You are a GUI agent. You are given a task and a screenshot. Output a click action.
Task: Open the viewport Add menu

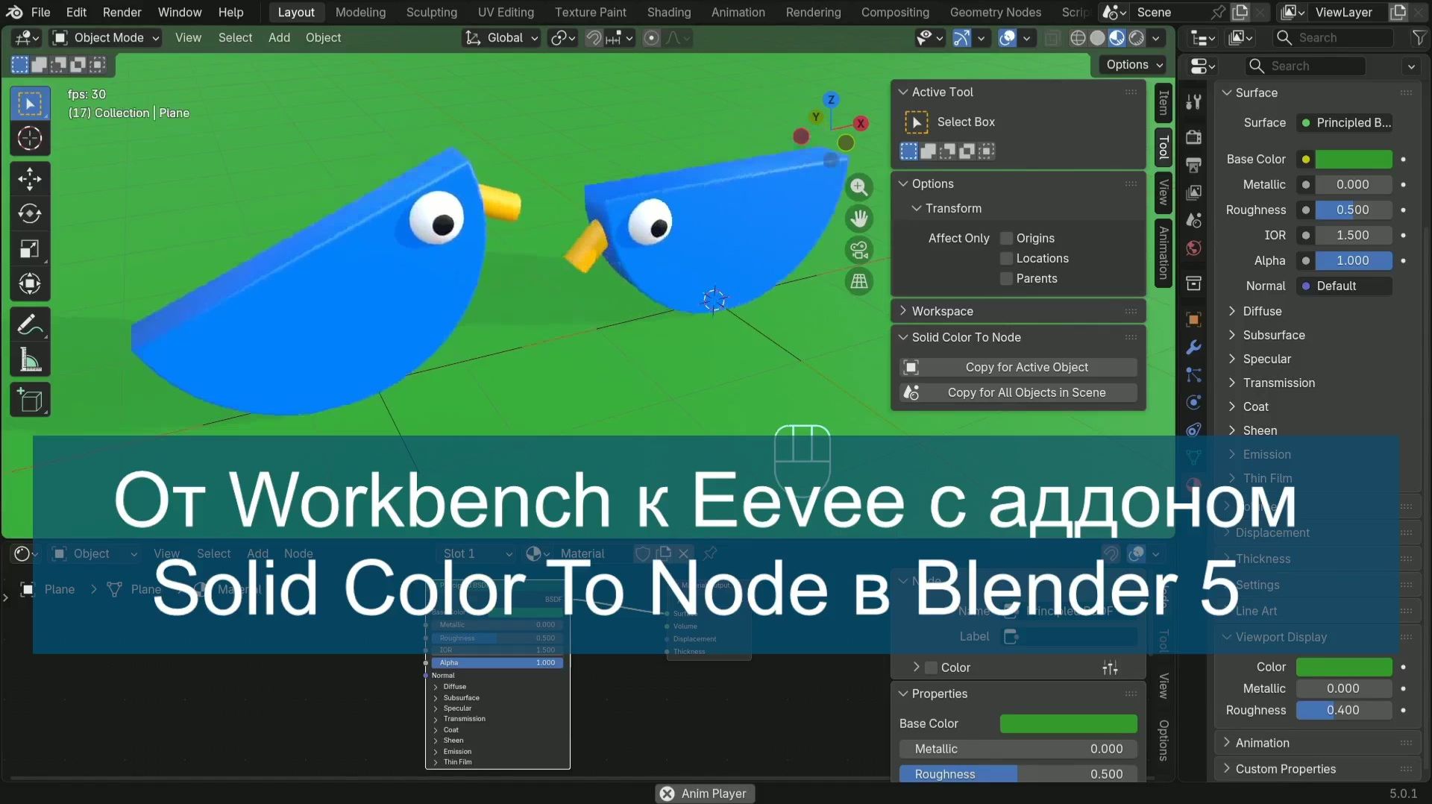[279, 37]
